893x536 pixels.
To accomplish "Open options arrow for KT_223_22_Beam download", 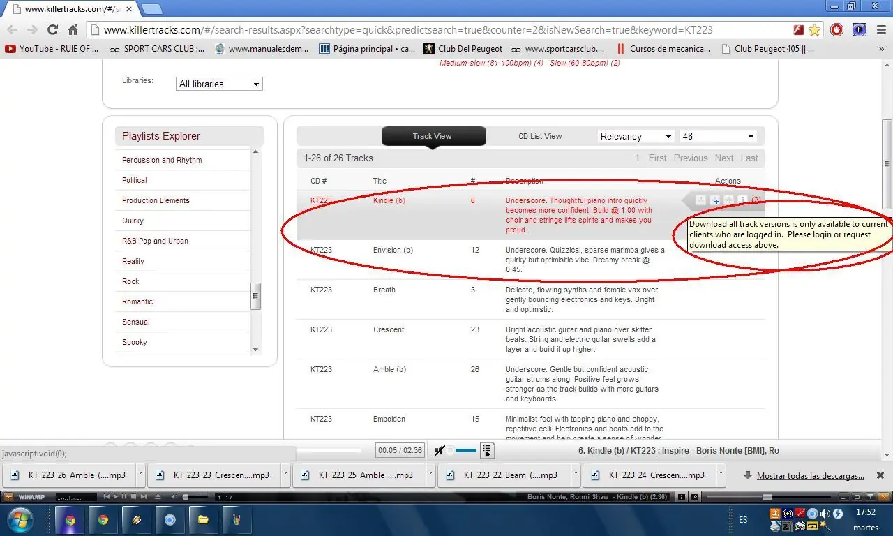I will pyautogui.click(x=576, y=475).
